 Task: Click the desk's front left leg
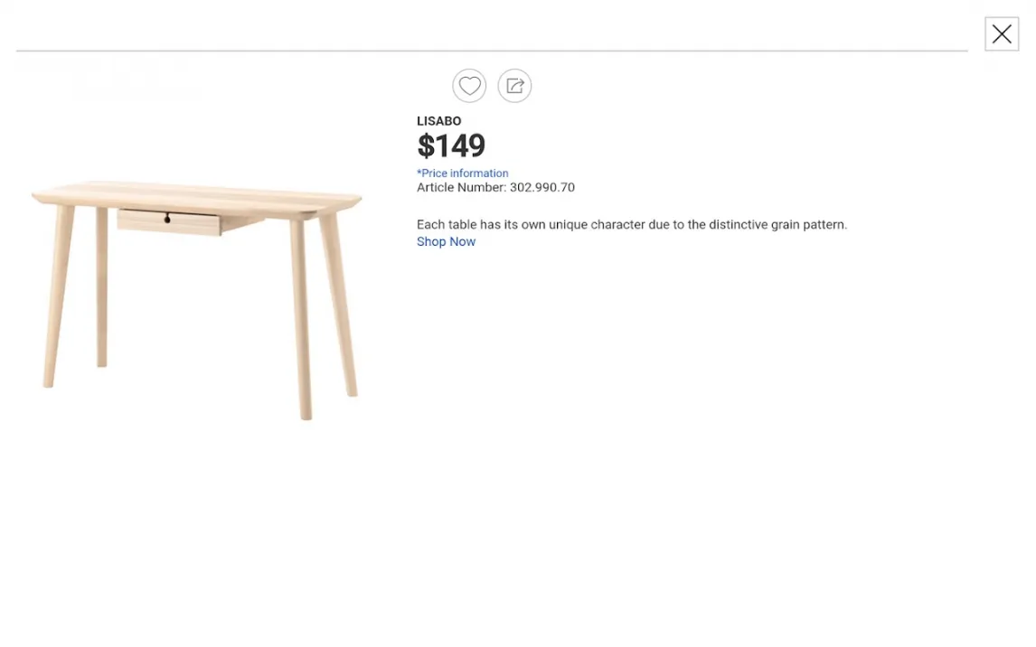[57, 298]
